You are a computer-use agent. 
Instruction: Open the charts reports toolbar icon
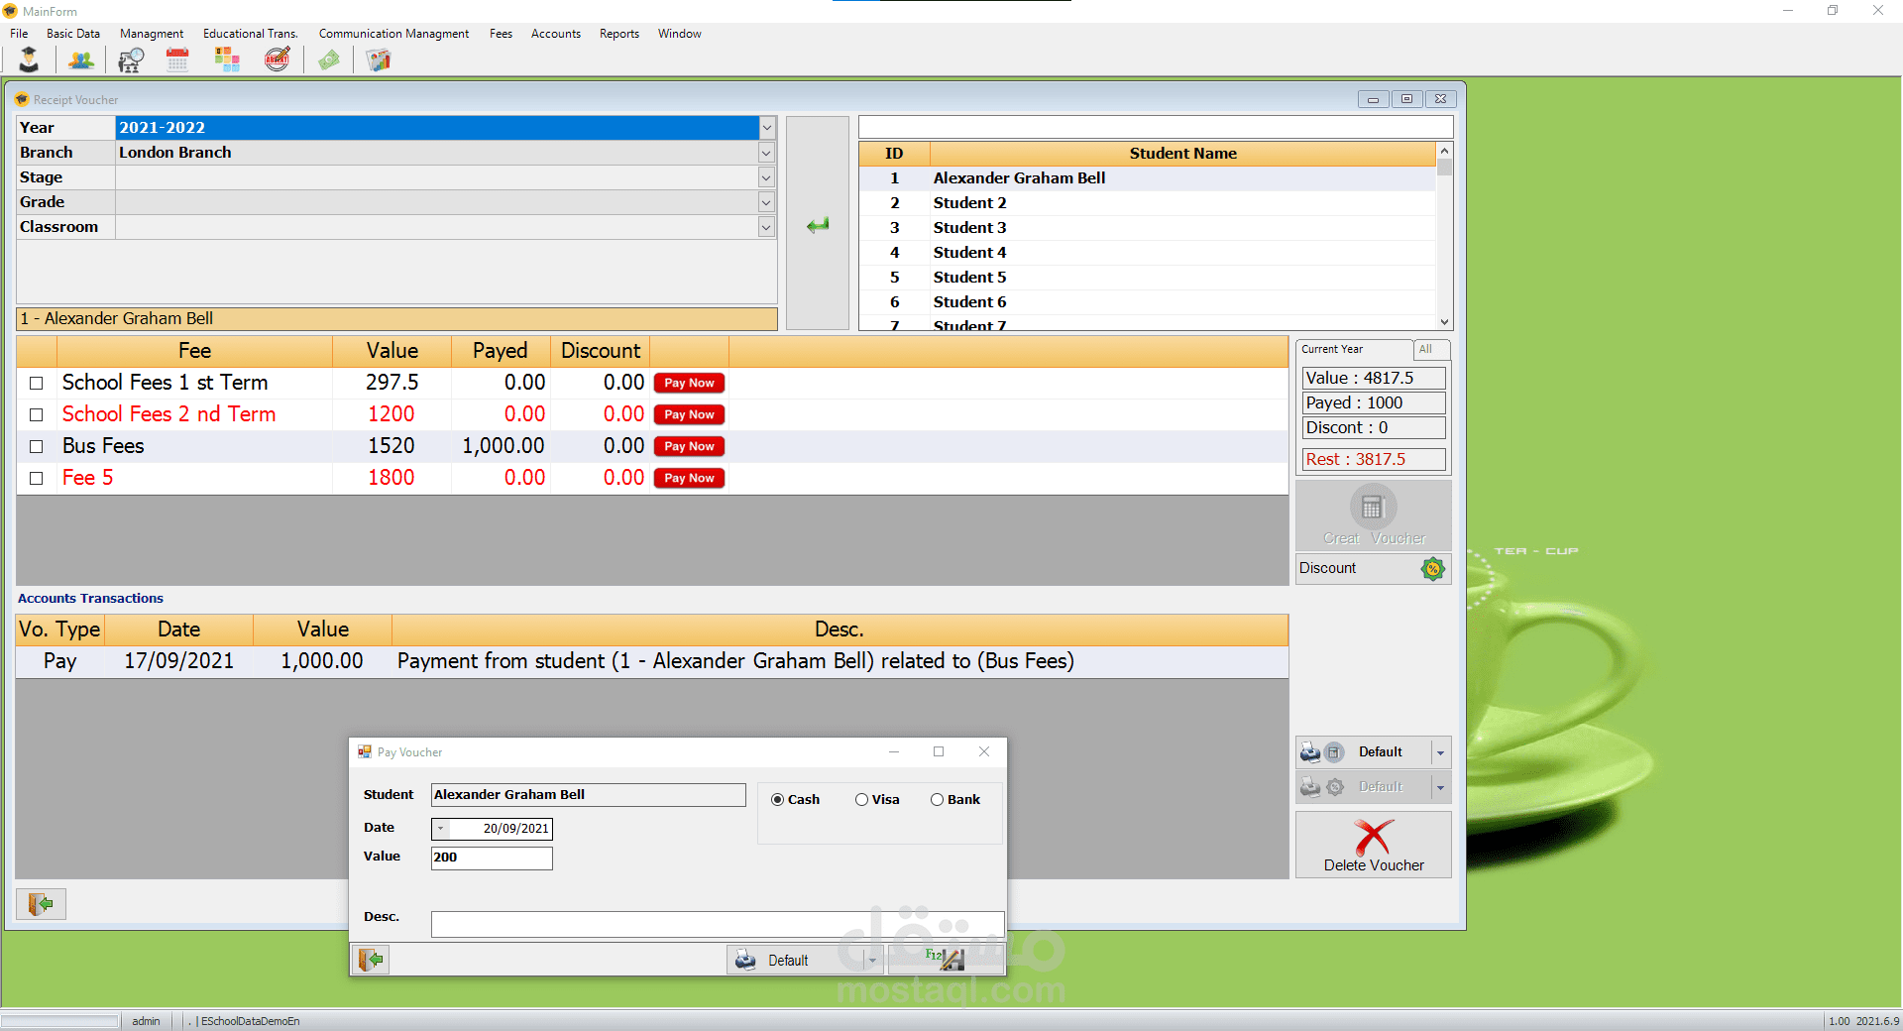coord(379,59)
